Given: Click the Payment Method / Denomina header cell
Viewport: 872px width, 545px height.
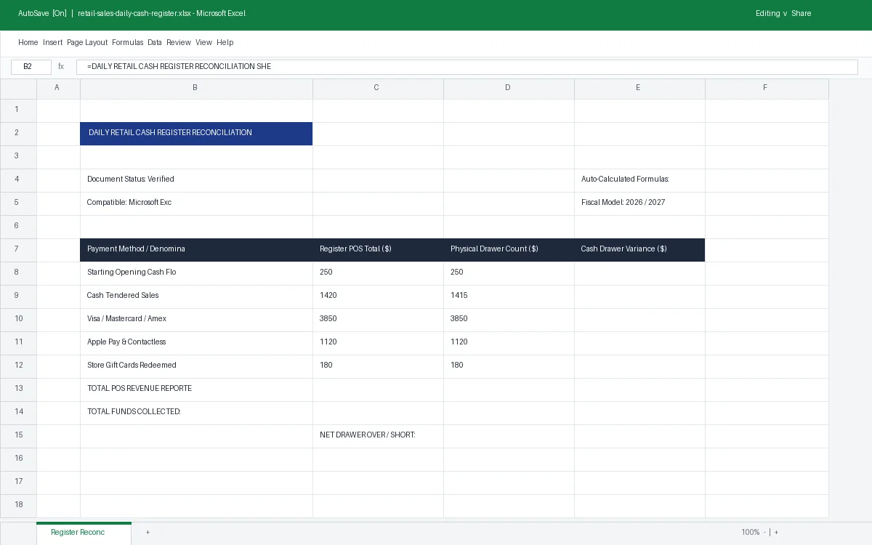Looking at the screenshot, I should point(196,249).
